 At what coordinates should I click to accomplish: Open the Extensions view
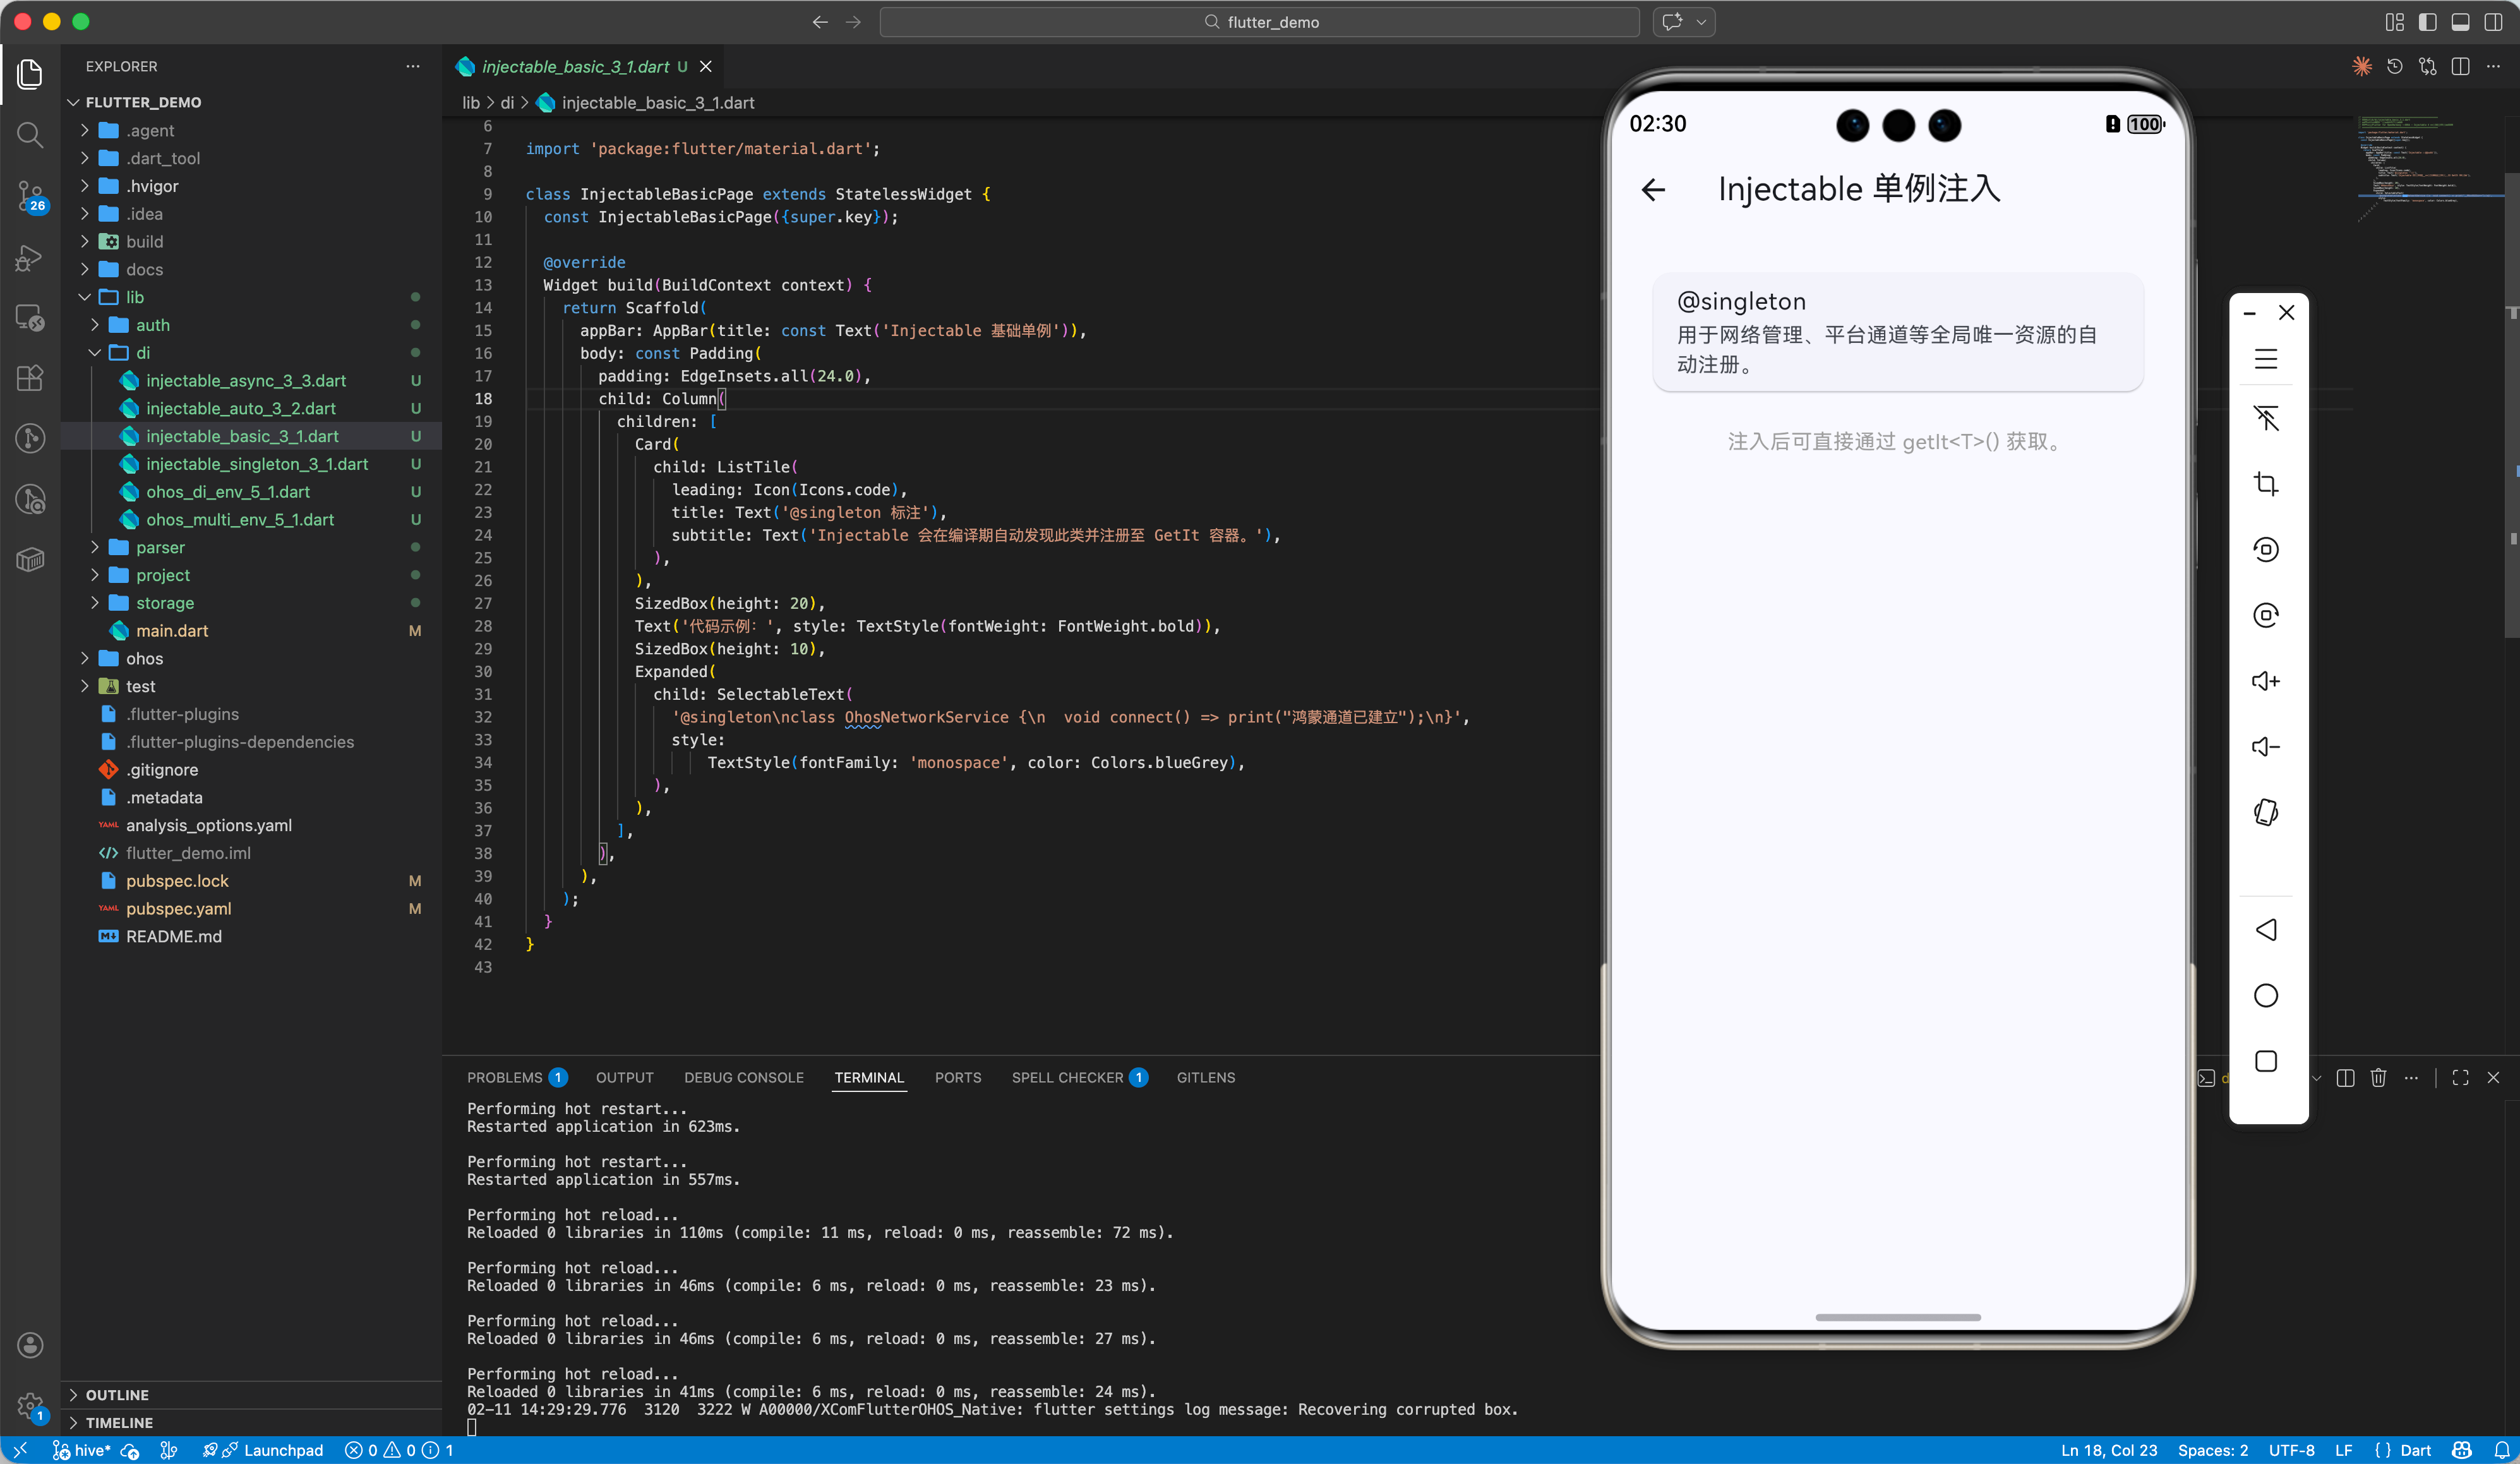[30, 378]
